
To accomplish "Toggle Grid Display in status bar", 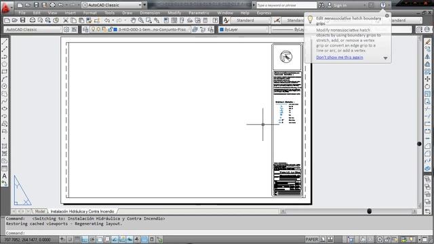I will (x=77, y=239).
